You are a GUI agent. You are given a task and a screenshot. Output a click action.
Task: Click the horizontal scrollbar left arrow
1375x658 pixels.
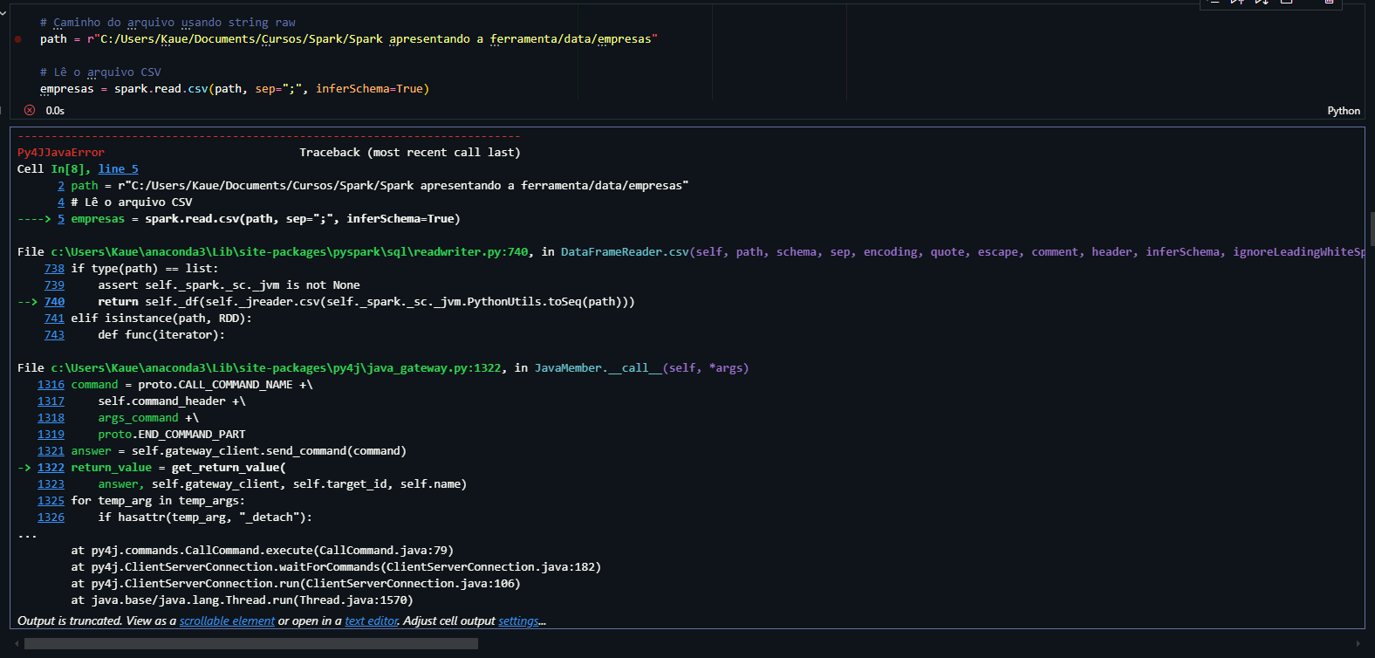[x=17, y=644]
